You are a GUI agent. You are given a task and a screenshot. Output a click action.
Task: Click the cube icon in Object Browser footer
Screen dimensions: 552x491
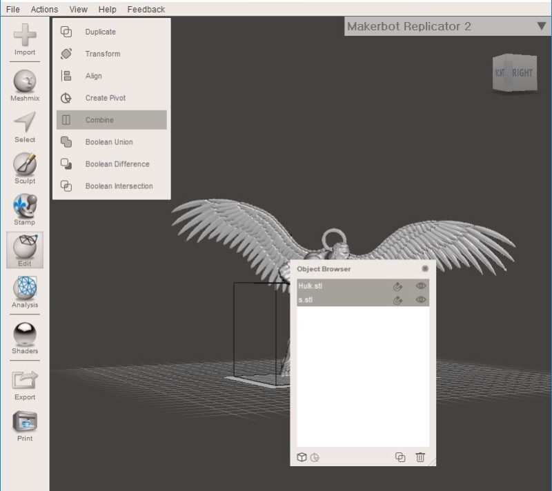pyautogui.click(x=302, y=457)
